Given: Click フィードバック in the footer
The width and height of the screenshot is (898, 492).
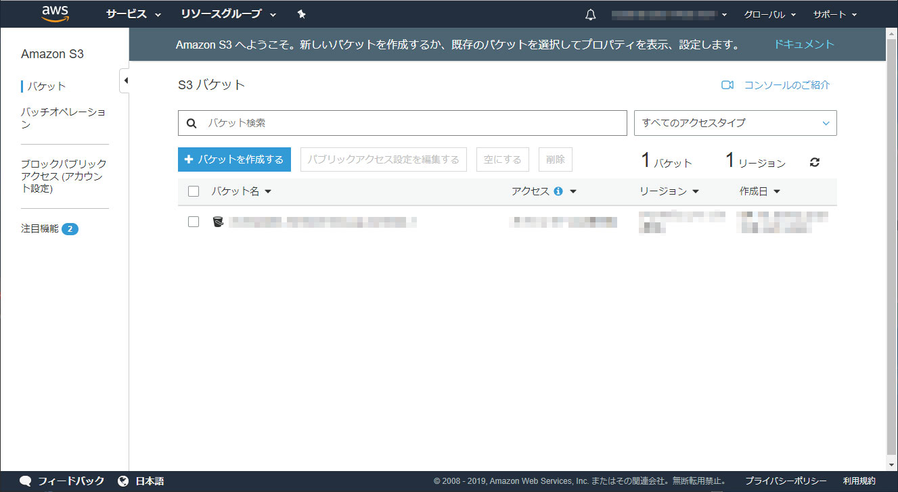Looking at the screenshot, I should [71, 481].
